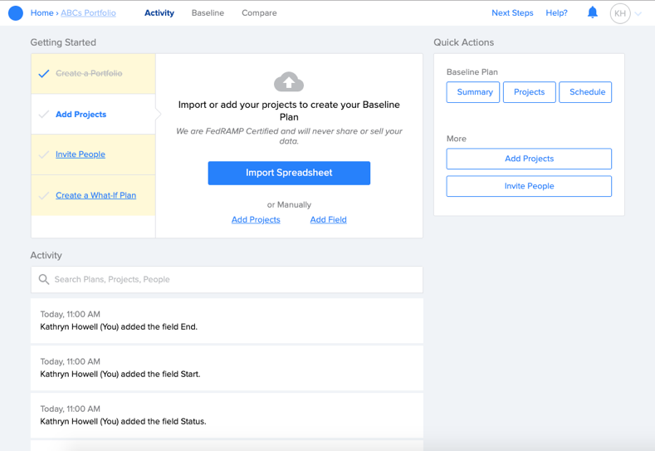
Task: Click the search magnifier icon in Activity
Action: [44, 279]
